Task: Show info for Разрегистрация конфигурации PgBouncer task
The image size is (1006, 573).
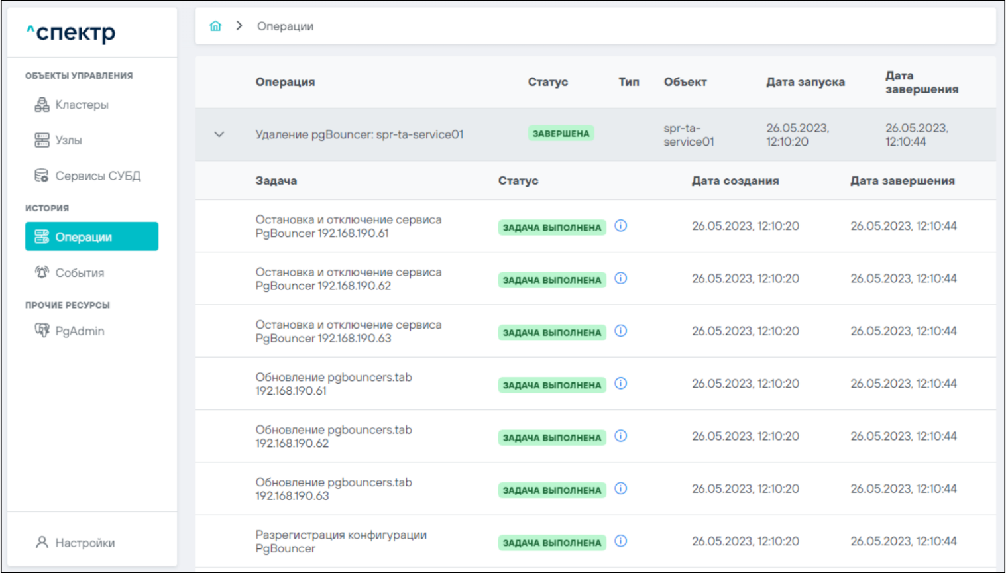Action: point(621,541)
